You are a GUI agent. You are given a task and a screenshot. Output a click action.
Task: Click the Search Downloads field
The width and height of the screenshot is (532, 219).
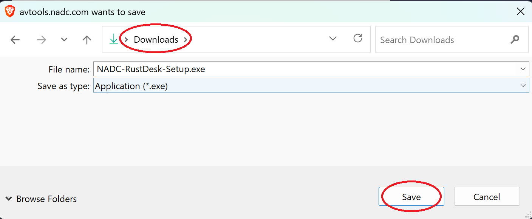(435, 39)
